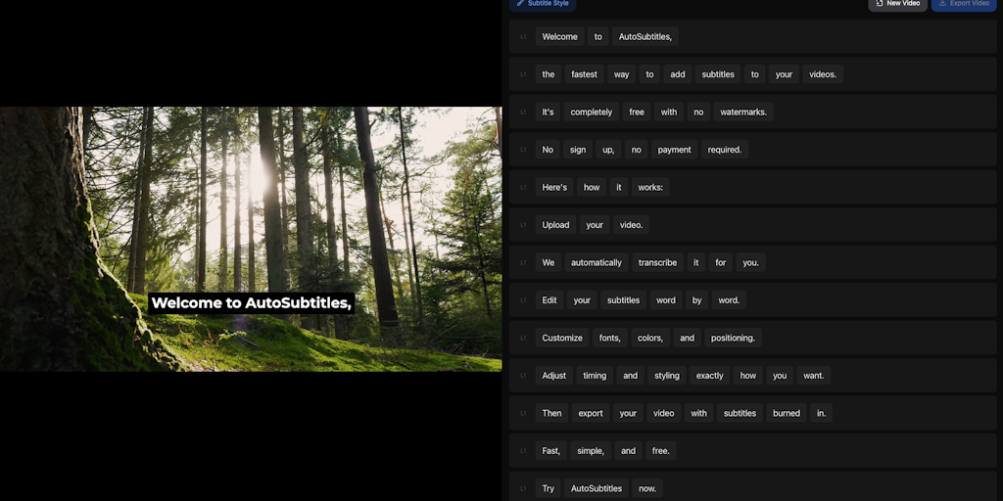Click the word "We"
Viewport: 1003px width, 501px height.
549,262
